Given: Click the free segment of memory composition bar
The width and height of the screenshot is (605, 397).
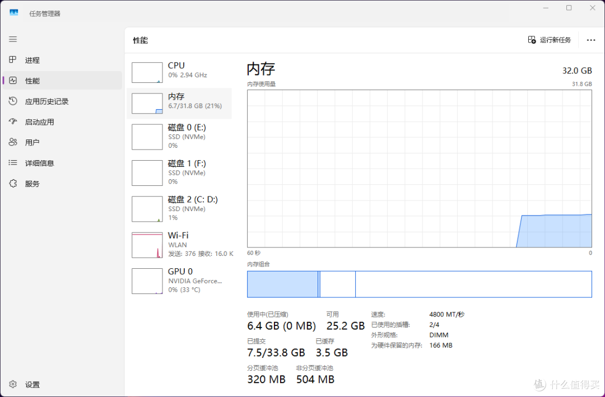Looking at the screenshot, I should (x=473, y=284).
